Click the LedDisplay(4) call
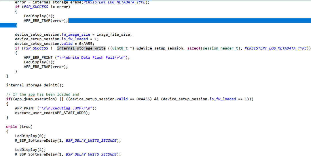Viewport: 311px width, 156px height. (30, 150)
